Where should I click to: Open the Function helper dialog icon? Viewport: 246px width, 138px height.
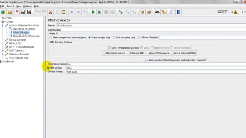[172, 12]
